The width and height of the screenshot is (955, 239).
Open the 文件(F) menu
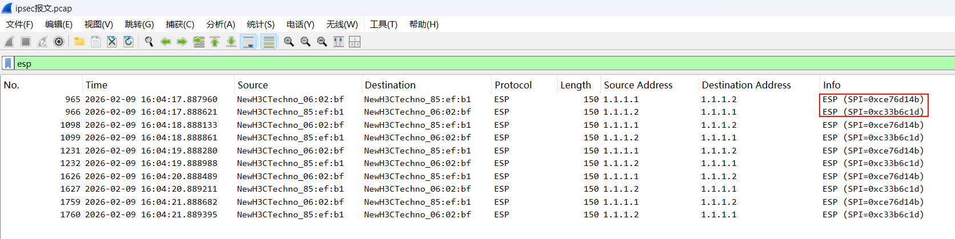[19, 25]
